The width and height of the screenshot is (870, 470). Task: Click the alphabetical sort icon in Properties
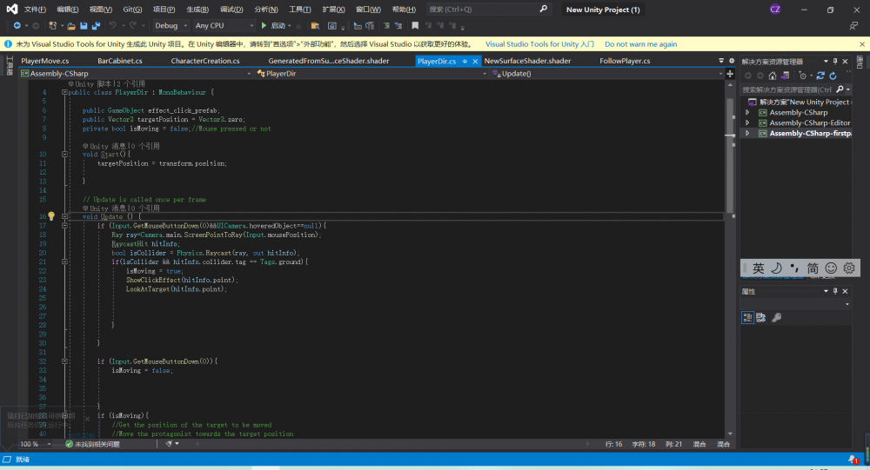coord(761,318)
